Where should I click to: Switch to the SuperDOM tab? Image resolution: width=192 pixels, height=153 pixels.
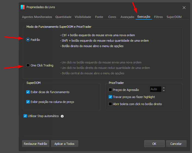click(174, 17)
